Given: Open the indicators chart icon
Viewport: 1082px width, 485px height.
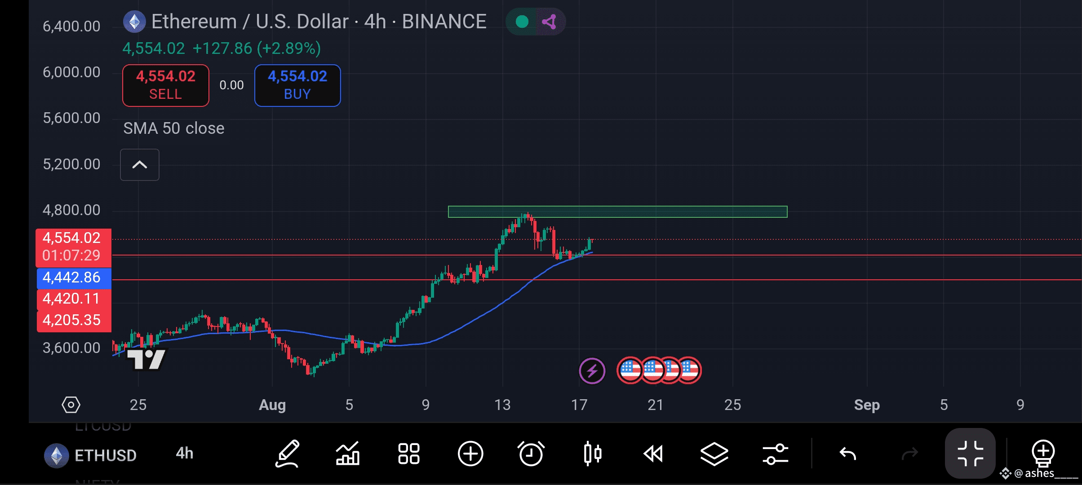Looking at the screenshot, I should [x=348, y=454].
